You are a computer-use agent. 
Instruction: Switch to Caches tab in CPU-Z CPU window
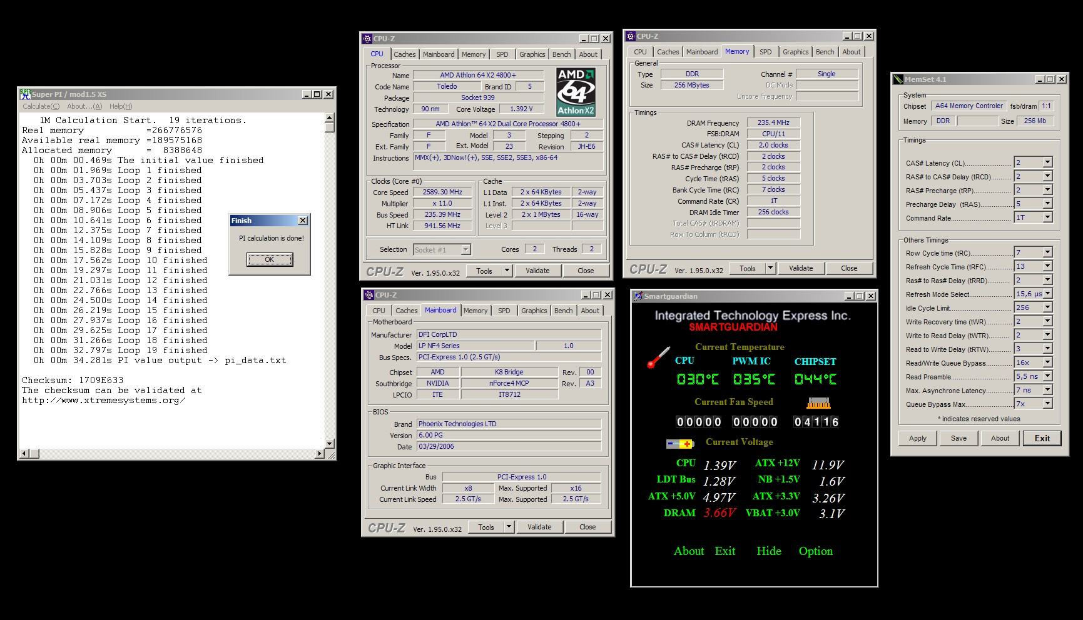[x=405, y=54]
